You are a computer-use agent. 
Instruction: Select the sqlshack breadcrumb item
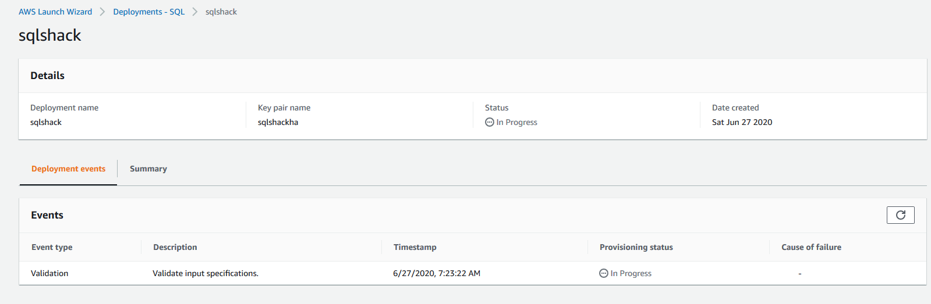click(221, 12)
